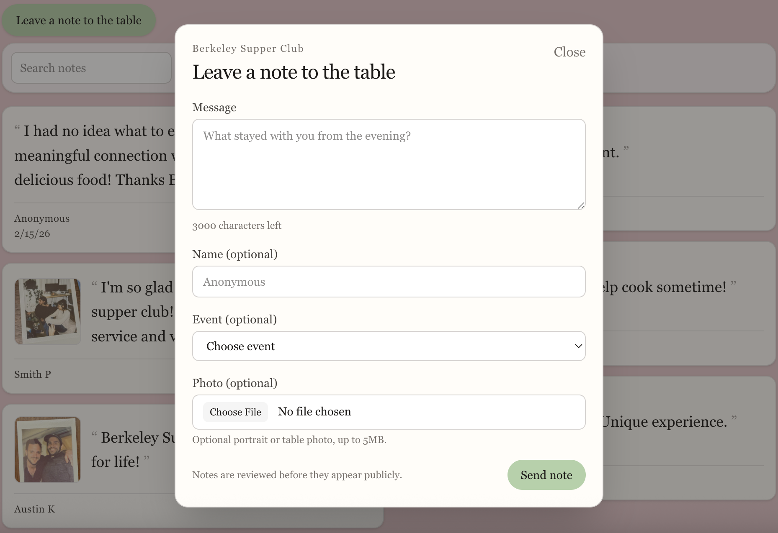The image size is (778, 533).
Task: Focus the Name field showing Anonymous
Action: [389, 282]
